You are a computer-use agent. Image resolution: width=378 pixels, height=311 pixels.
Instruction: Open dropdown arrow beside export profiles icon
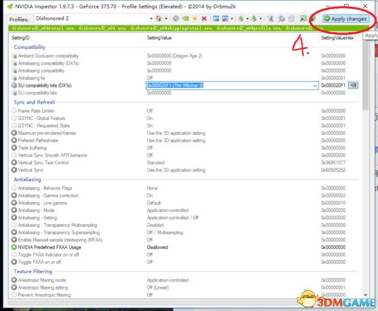(x=248, y=18)
